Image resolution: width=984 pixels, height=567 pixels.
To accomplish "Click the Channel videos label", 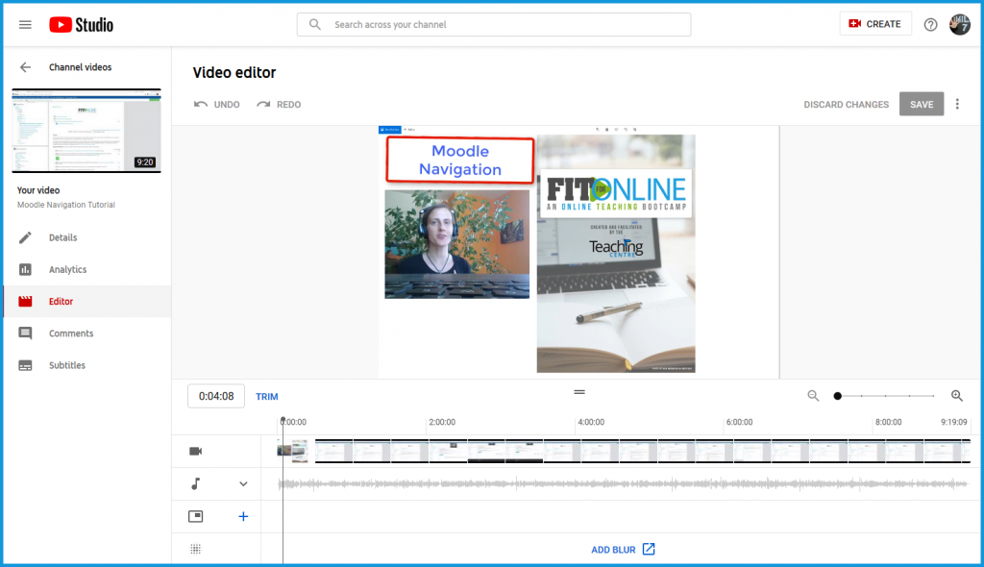I will [x=81, y=67].
